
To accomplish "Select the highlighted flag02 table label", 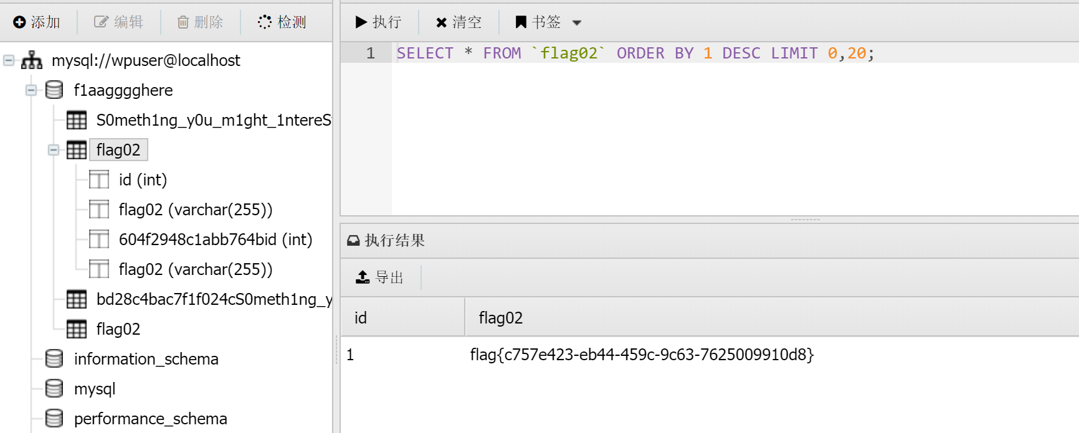I will (x=118, y=150).
